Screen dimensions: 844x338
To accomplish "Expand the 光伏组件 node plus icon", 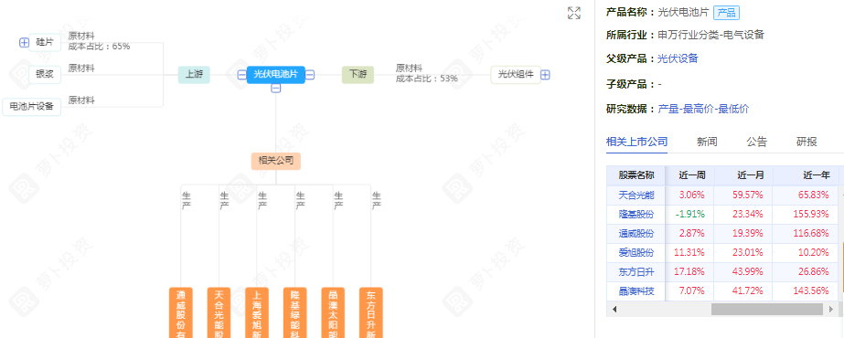I will click(x=545, y=75).
